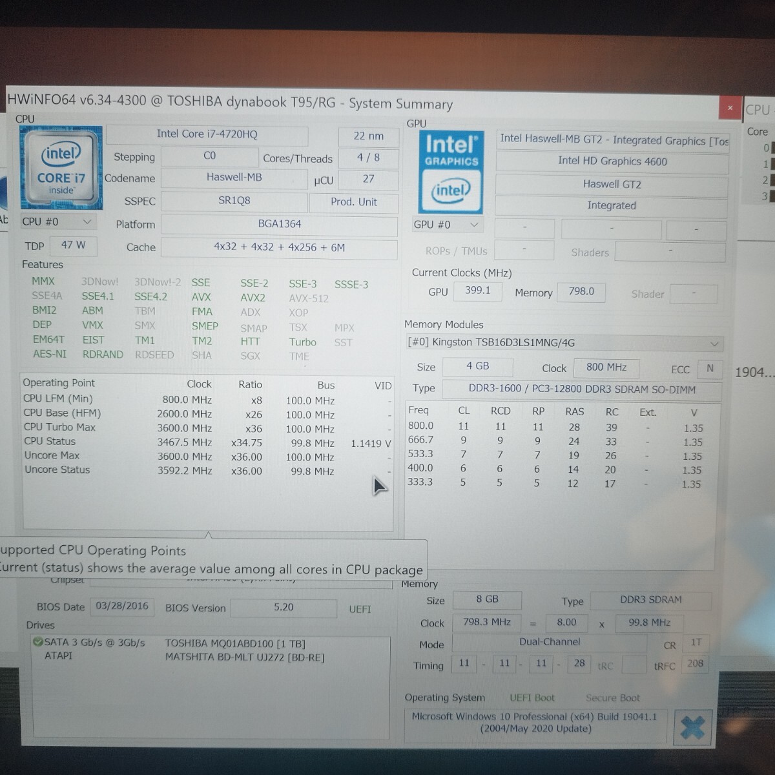
Task: Click the blue X icon next to Secure Boot
Action: coord(692,727)
